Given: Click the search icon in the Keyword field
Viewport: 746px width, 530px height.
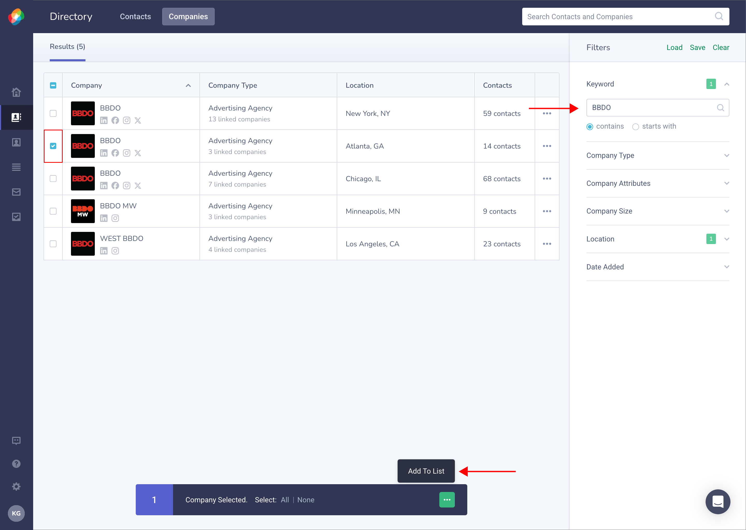Looking at the screenshot, I should tap(721, 108).
